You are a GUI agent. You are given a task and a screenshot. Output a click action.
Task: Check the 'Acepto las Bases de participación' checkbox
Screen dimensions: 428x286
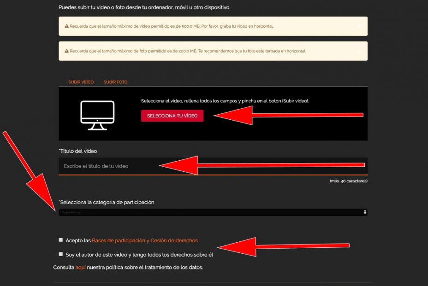coord(60,240)
